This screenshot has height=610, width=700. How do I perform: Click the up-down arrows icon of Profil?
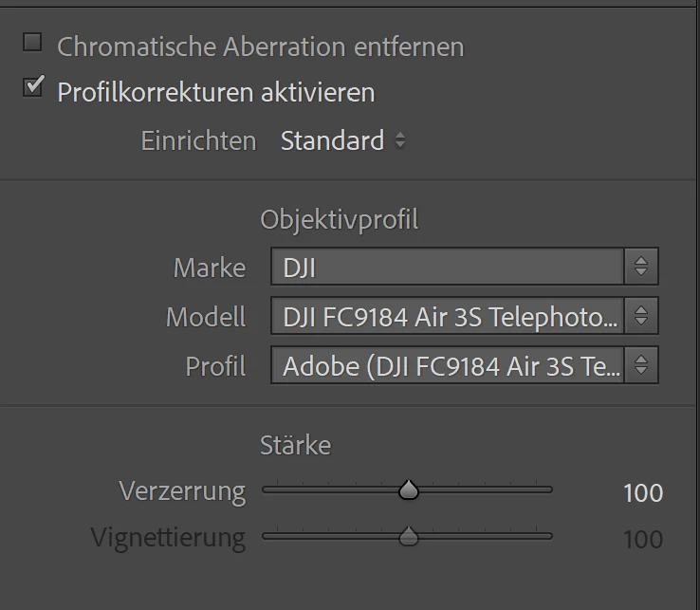(x=641, y=365)
